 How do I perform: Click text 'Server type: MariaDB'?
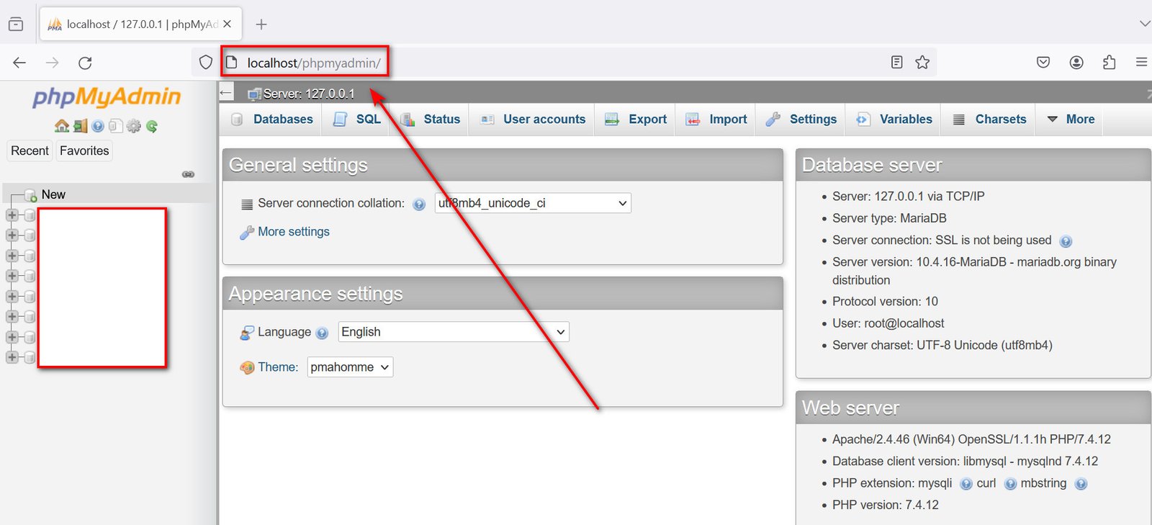coord(889,218)
